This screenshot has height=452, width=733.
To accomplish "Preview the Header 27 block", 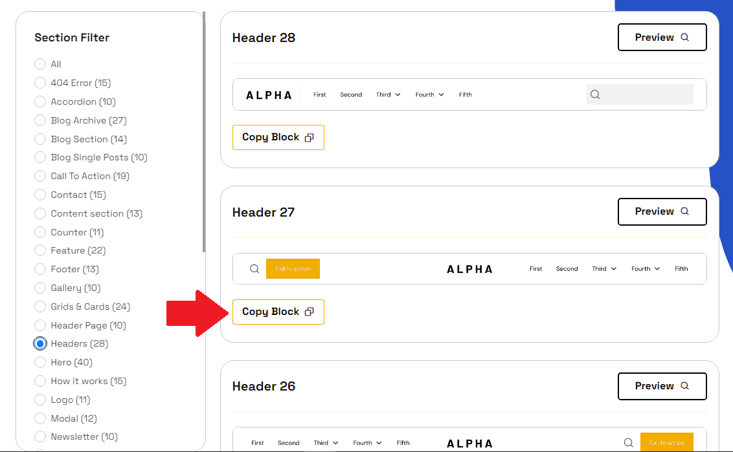I will [662, 211].
